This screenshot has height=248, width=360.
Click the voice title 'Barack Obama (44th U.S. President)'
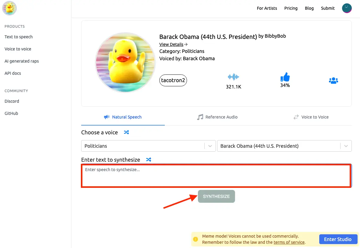pyautogui.click(x=208, y=37)
